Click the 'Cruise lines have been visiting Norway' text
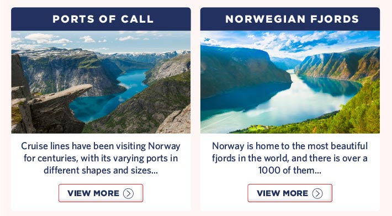 [100, 146]
